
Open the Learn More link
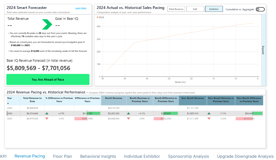pyautogui.click(x=80, y=8)
